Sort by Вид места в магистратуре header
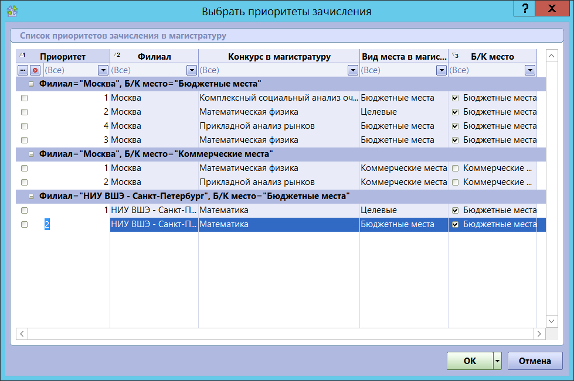Viewport: 574px width, 381px height. pyautogui.click(x=403, y=57)
